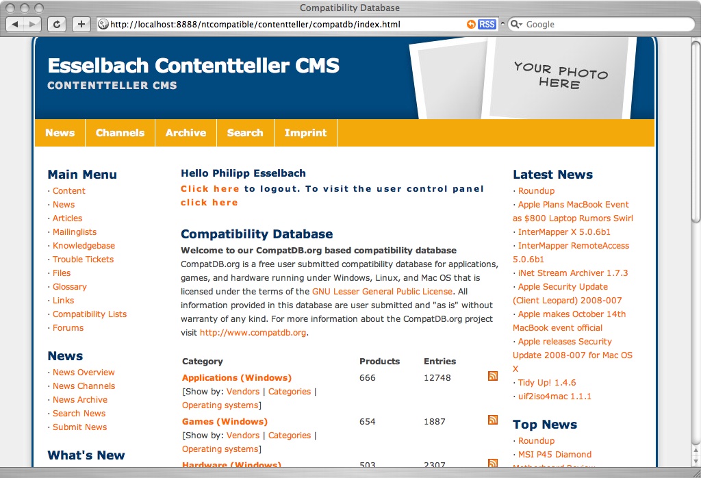Open the Search News link
The width and height of the screenshot is (701, 478).
[x=79, y=414]
